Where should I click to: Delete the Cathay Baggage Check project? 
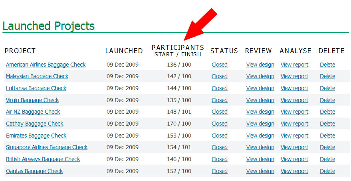click(x=327, y=124)
